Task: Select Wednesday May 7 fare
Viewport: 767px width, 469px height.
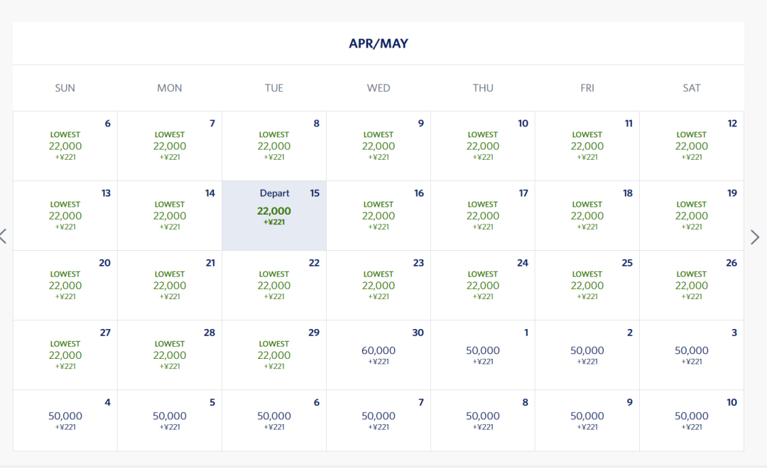Action: (379, 421)
